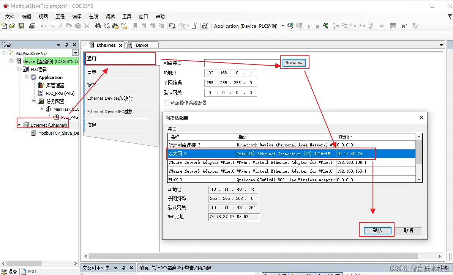Select the Ethernet DeviceI/O映射 side tab
This screenshot has width=453, height=275.
tap(110, 98)
